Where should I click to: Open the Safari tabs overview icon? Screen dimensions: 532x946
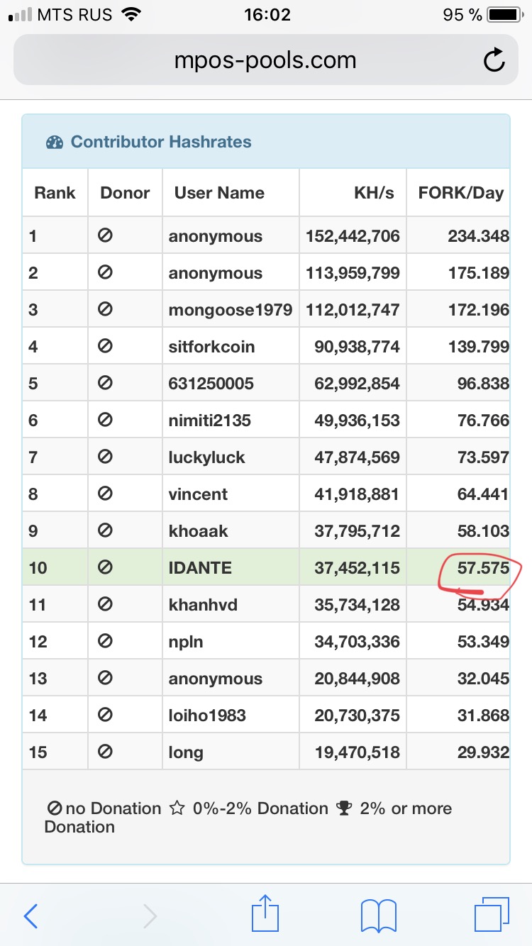[492, 915]
